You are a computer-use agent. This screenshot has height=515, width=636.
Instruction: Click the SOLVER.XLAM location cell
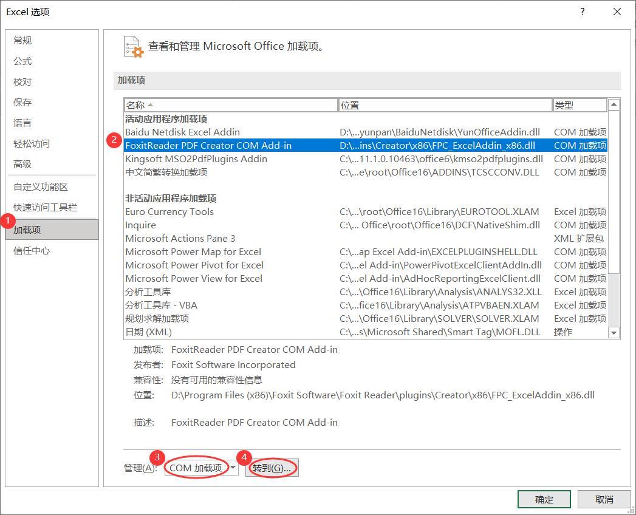point(439,319)
